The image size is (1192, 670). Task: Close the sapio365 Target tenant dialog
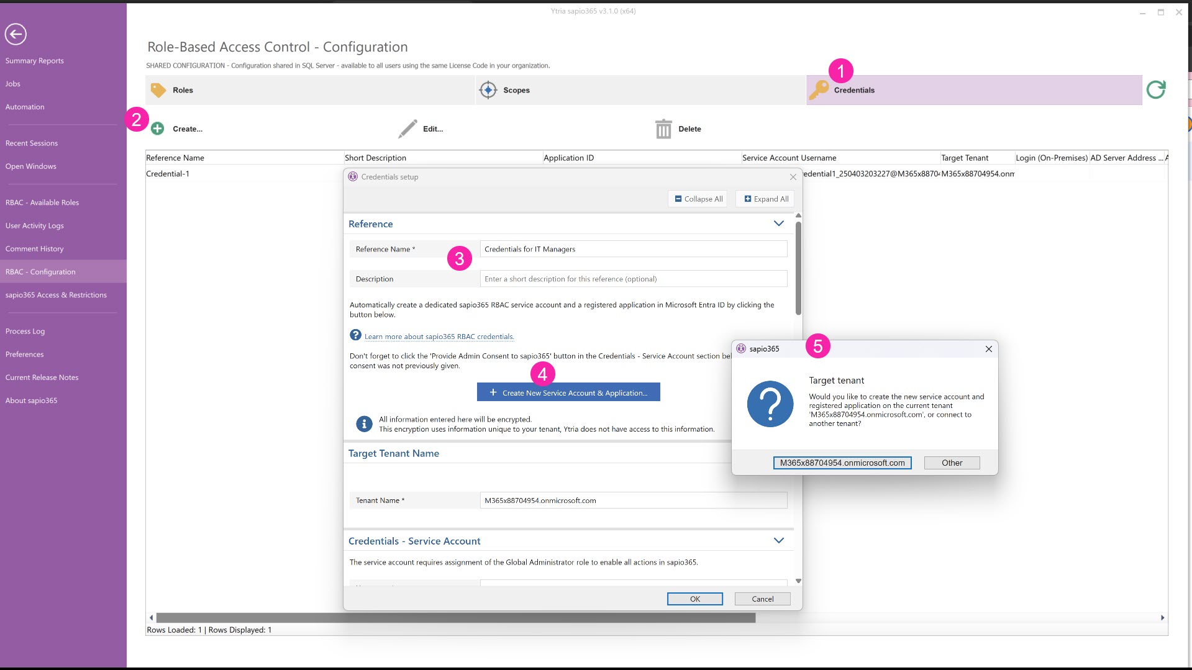[988, 349]
